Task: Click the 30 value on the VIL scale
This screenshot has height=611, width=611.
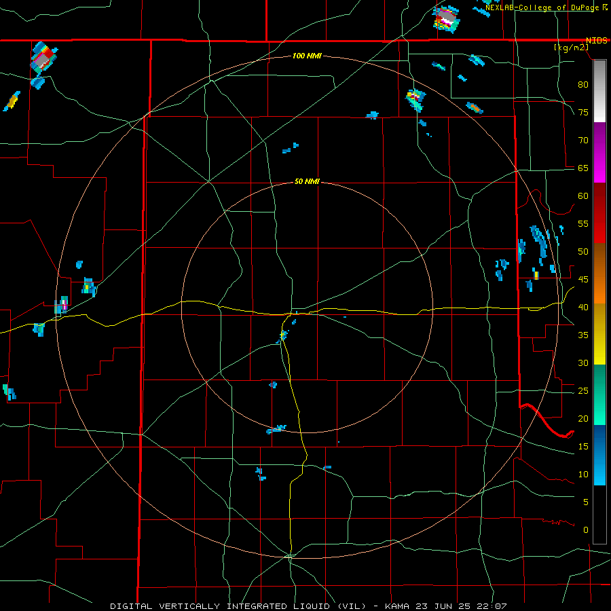Action: pos(583,363)
